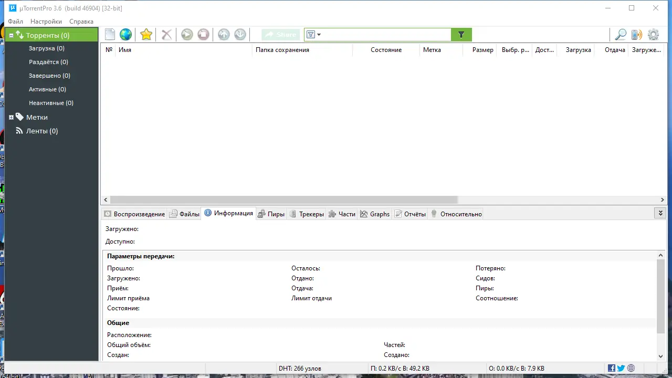
Task: Select Метки in sidebar
Action: 37,117
